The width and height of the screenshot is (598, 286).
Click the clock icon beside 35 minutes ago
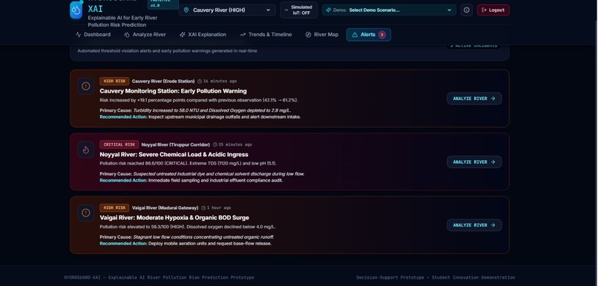[x=215, y=144]
